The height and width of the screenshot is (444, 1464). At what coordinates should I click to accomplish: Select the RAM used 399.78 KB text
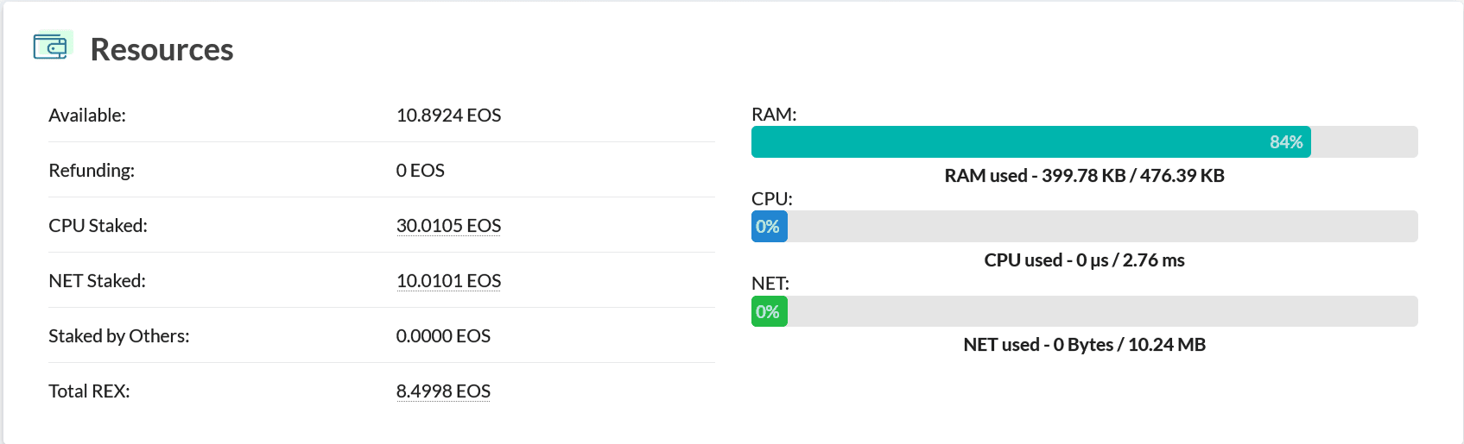(x=1084, y=176)
